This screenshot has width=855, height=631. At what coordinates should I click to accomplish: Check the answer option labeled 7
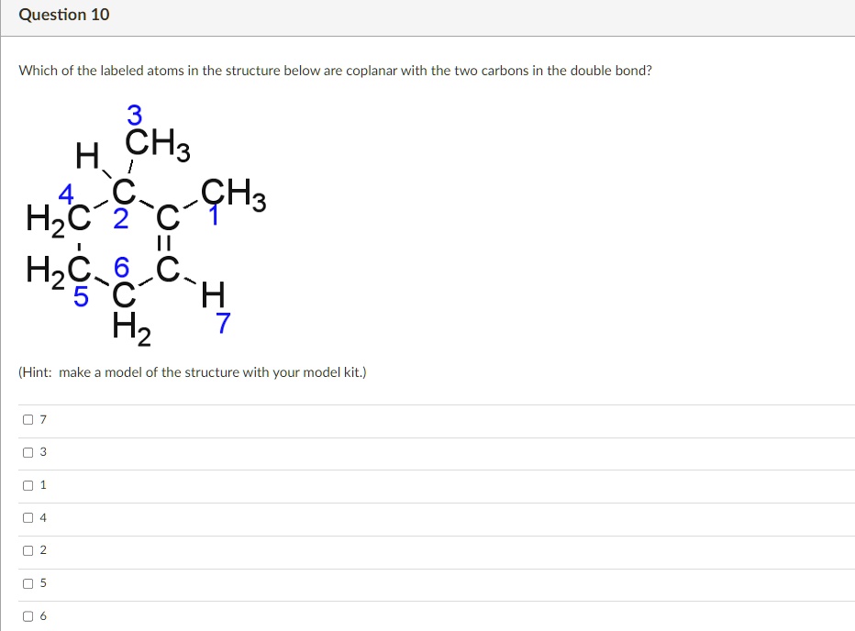click(28, 419)
